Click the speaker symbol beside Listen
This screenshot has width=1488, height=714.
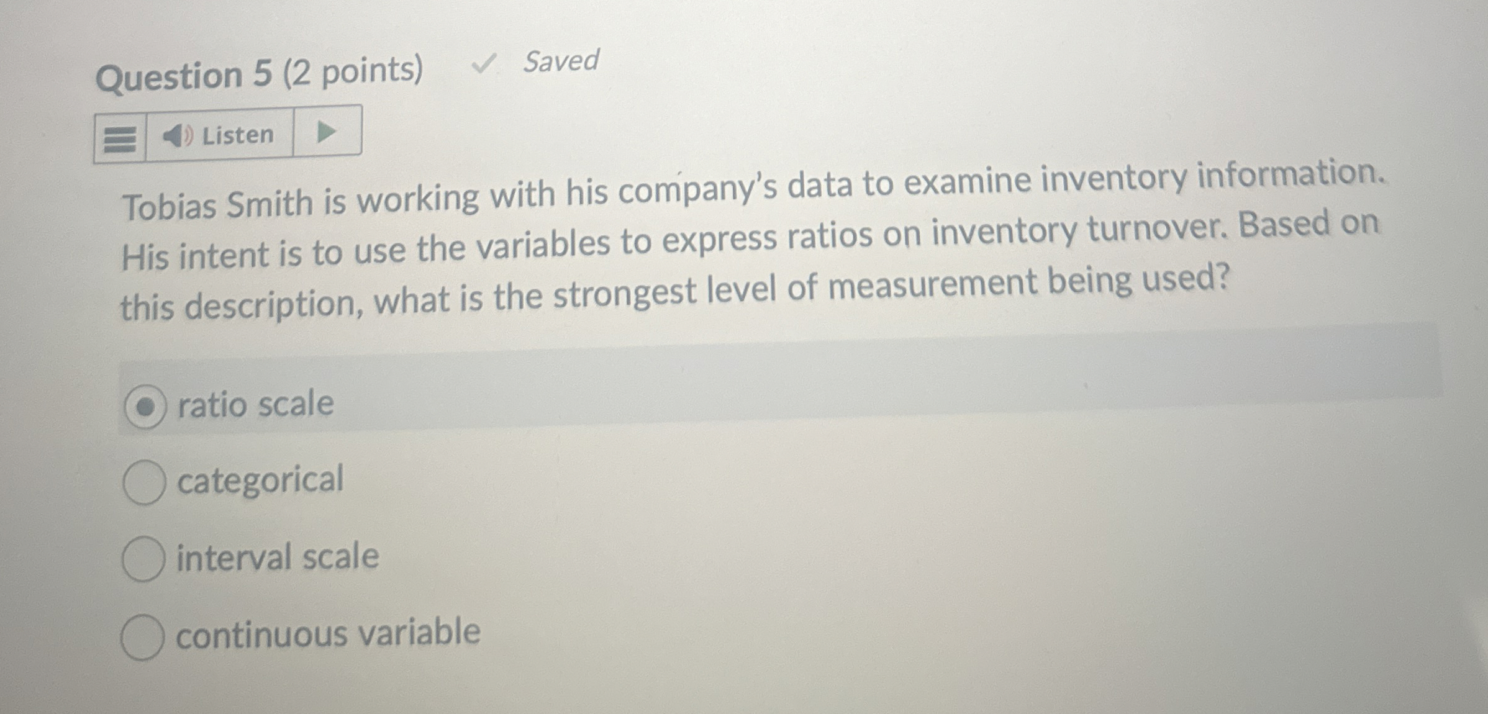(177, 135)
